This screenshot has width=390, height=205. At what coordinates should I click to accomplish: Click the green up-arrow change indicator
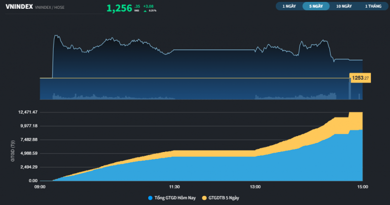pyautogui.click(x=145, y=10)
